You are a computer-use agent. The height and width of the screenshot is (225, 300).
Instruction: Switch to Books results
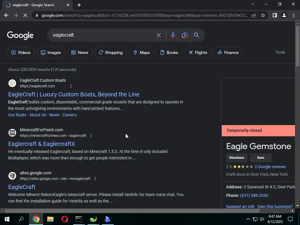tap(169, 52)
